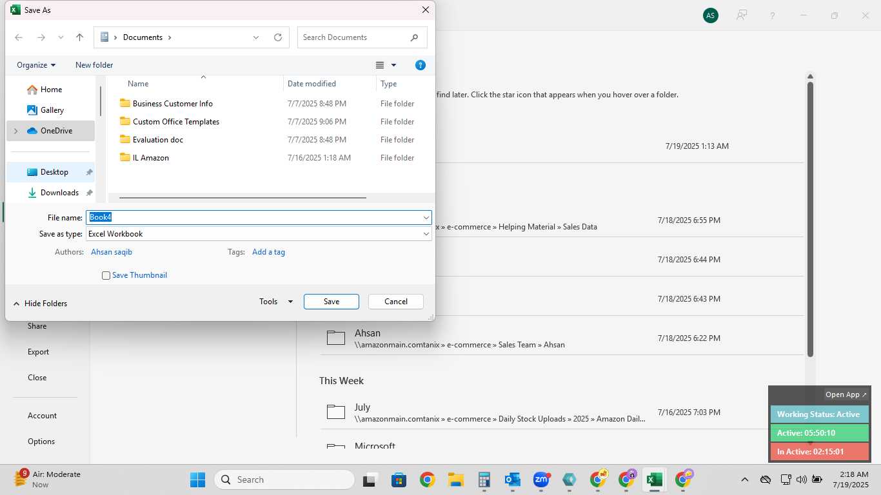Tick the Save Thumbnail checkbox

tap(106, 275)
